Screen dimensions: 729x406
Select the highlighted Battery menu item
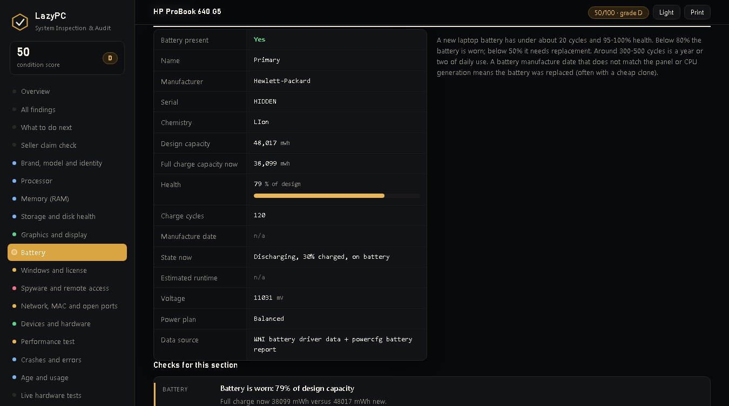pyautogui.click(x=67, y=252)
